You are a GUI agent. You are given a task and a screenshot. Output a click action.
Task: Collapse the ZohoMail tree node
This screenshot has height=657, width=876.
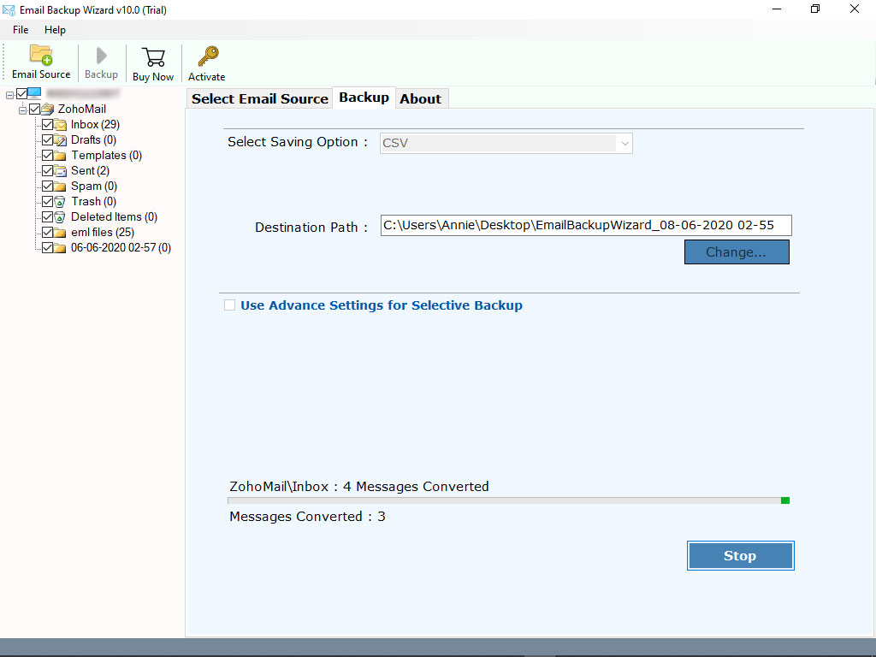(x=21, y=109)
